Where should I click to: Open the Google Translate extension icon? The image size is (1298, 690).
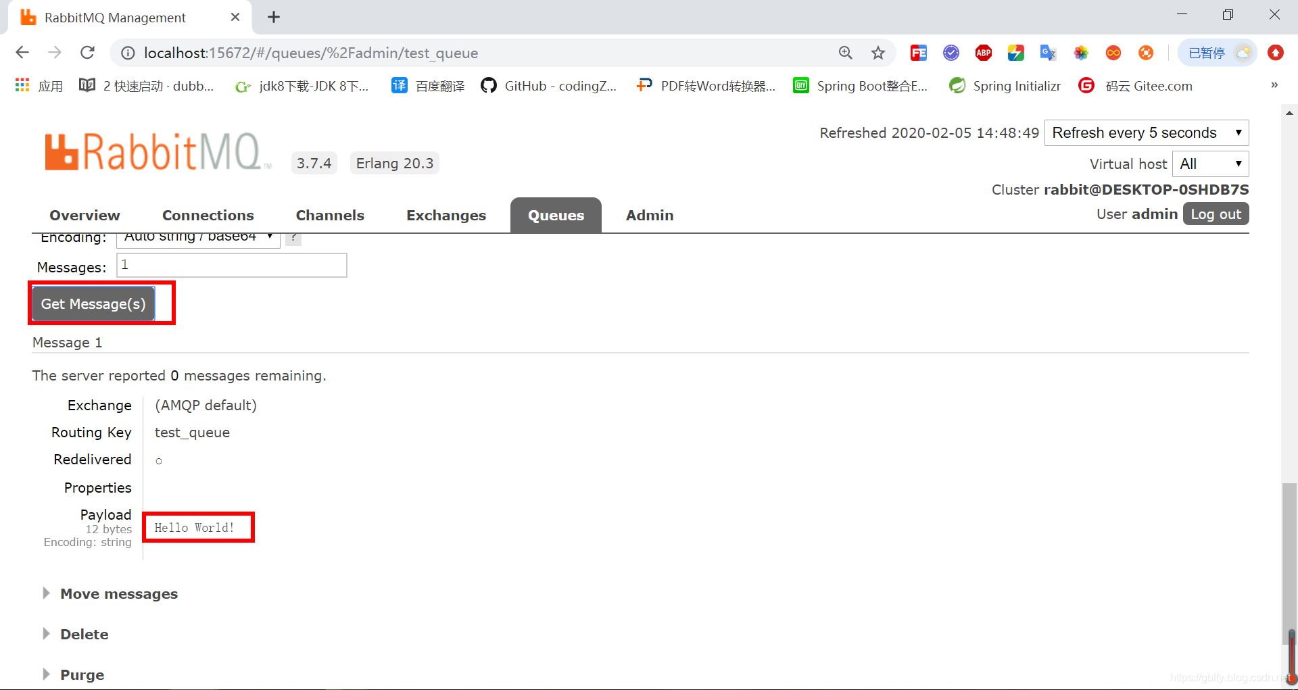[1048, 53]
